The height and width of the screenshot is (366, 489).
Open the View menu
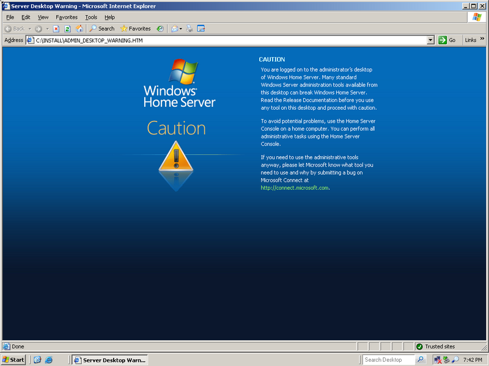click(x=43, y=17)
